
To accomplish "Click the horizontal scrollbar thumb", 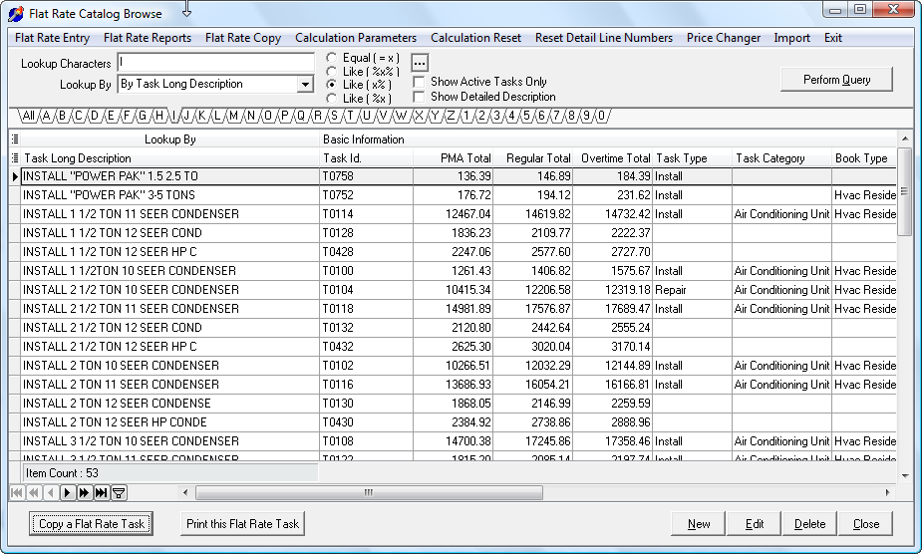I will [369, 493].
